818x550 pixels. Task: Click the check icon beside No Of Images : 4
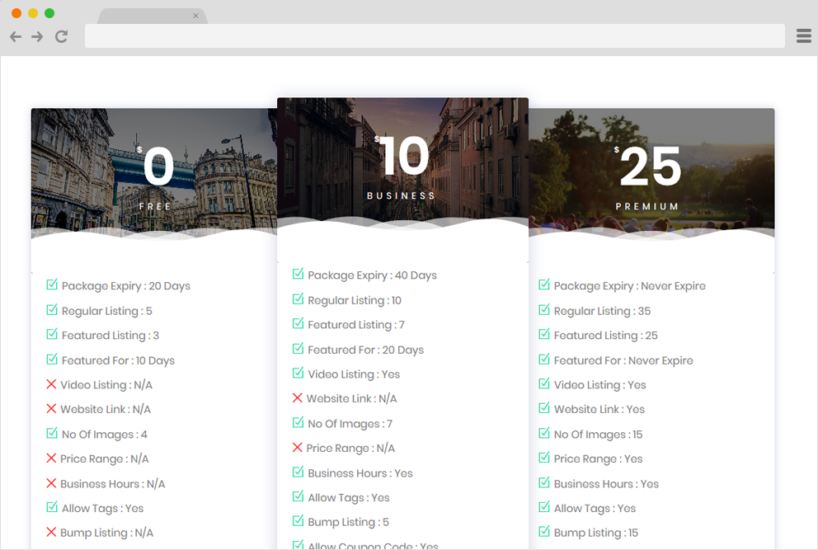(52, 433)
